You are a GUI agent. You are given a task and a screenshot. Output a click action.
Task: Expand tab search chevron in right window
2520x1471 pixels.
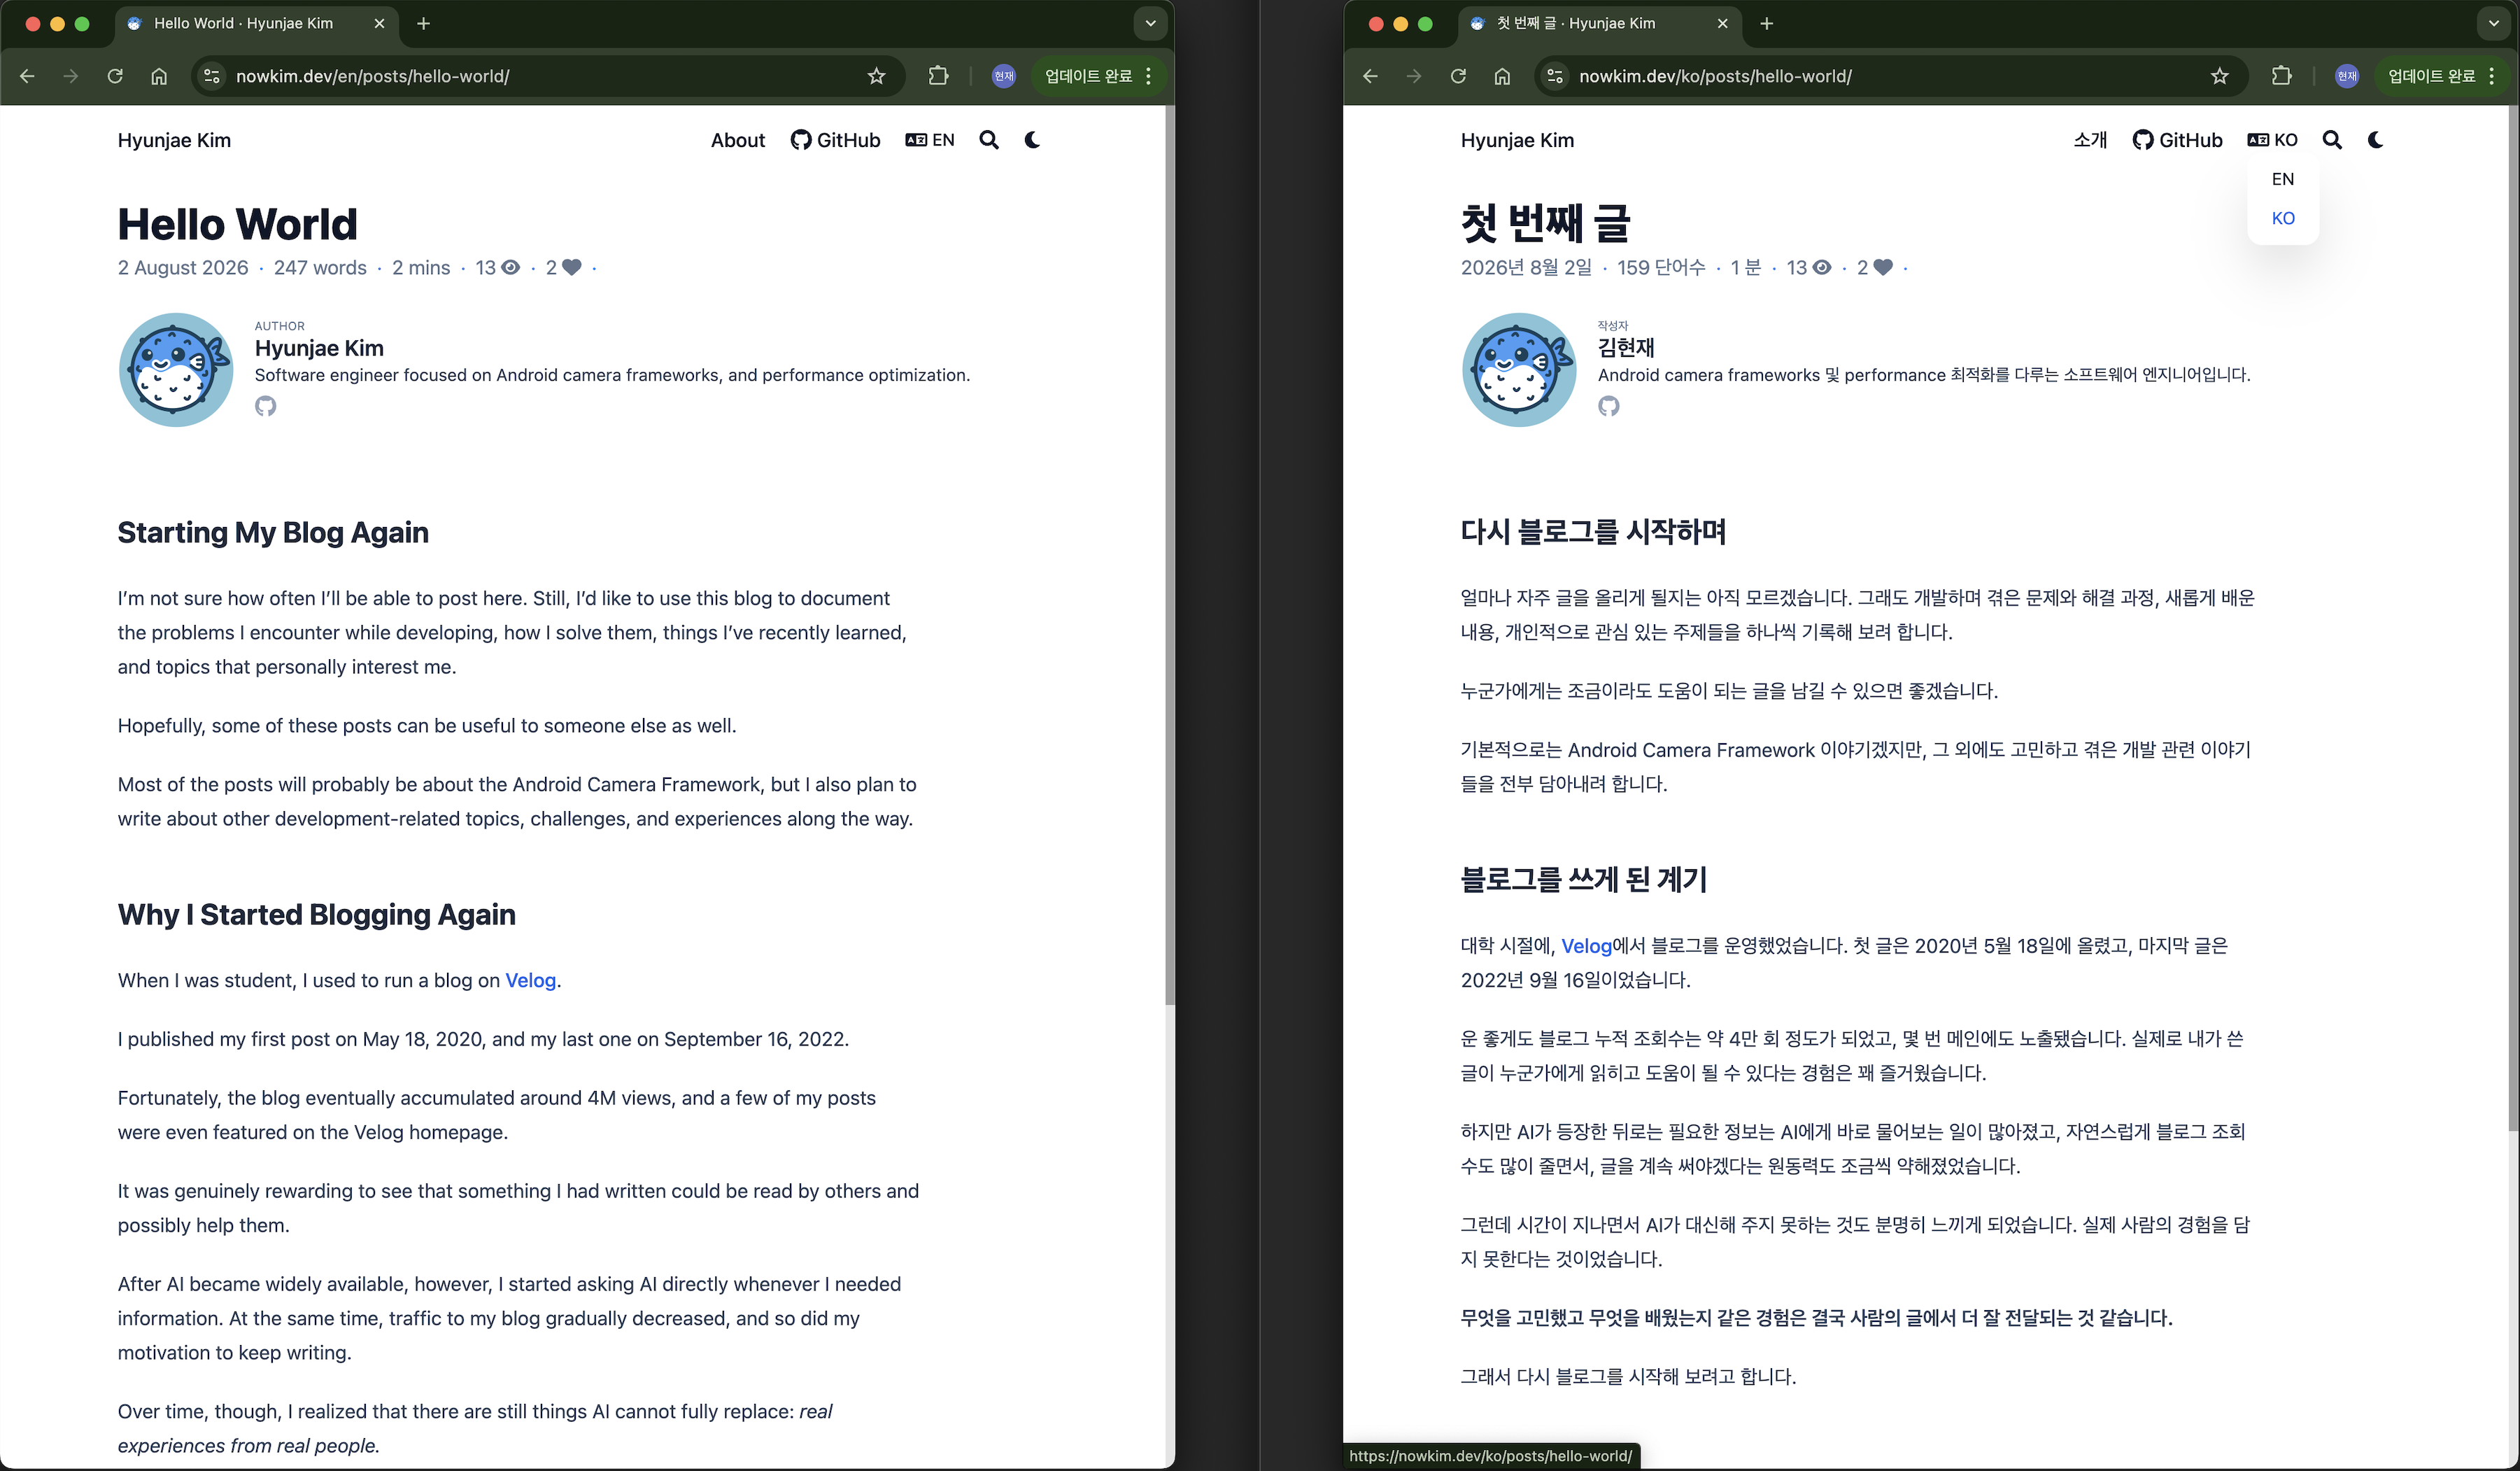[x=2493, y=23]
